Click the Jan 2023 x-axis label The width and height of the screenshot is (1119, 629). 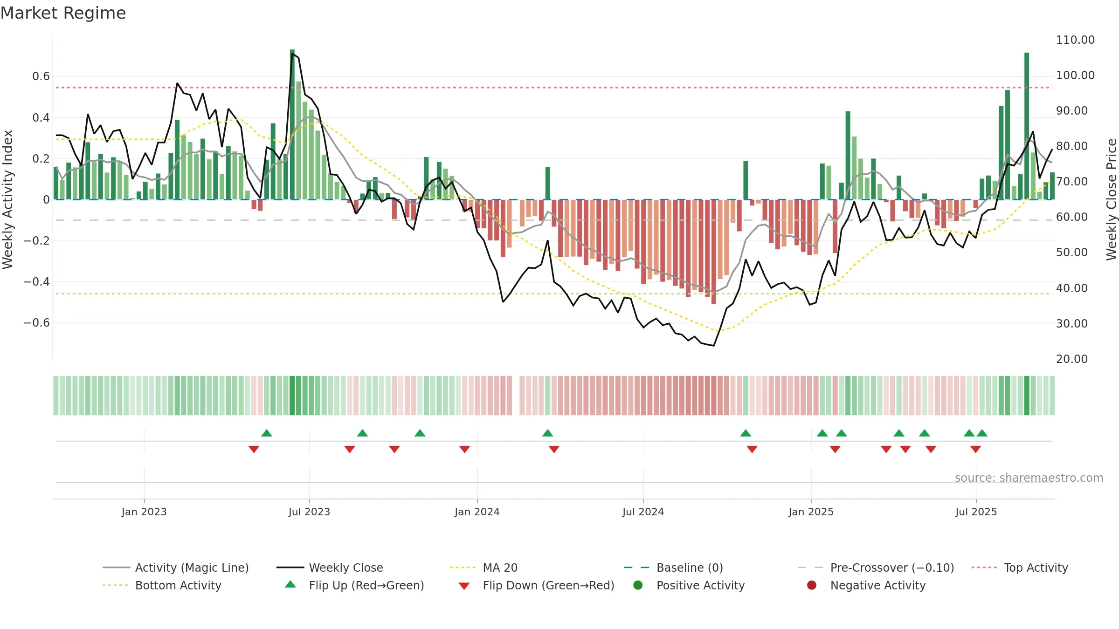144,512
